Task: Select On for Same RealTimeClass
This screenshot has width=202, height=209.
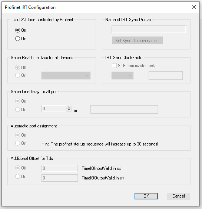Action: [x=21, y=75]
